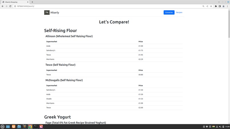This screenshot has width=230, height=129.
Task: Click the Greek Yogurt heading
Action: coord(58,117)
